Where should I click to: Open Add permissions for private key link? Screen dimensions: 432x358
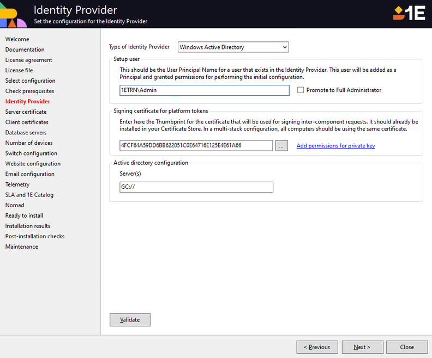click(x=335, y=146)
